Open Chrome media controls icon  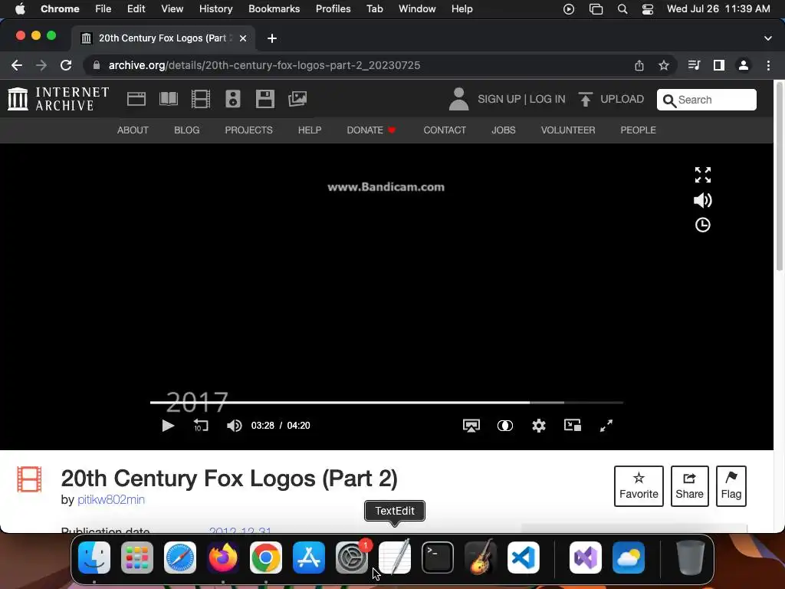click(x=694, y=65)
